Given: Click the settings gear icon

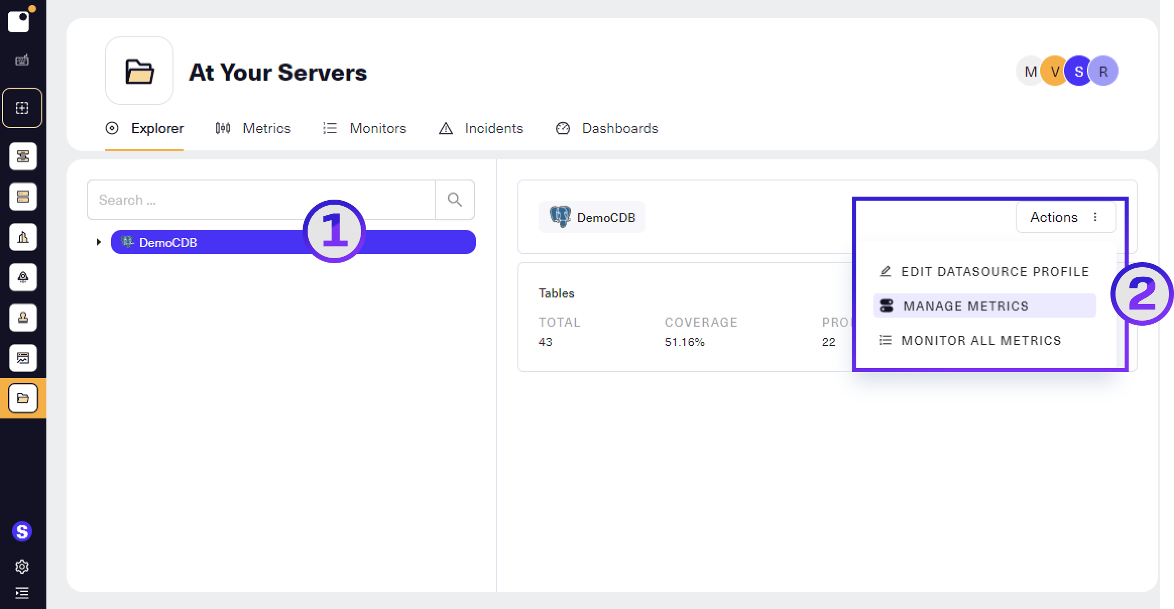Looking at the screenshot, I should pyautogui.click(x=22, y=567).
